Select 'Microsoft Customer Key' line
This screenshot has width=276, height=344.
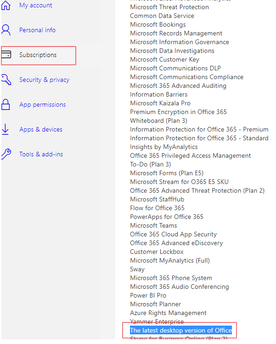pyautogui.click(x=164, y=60)
